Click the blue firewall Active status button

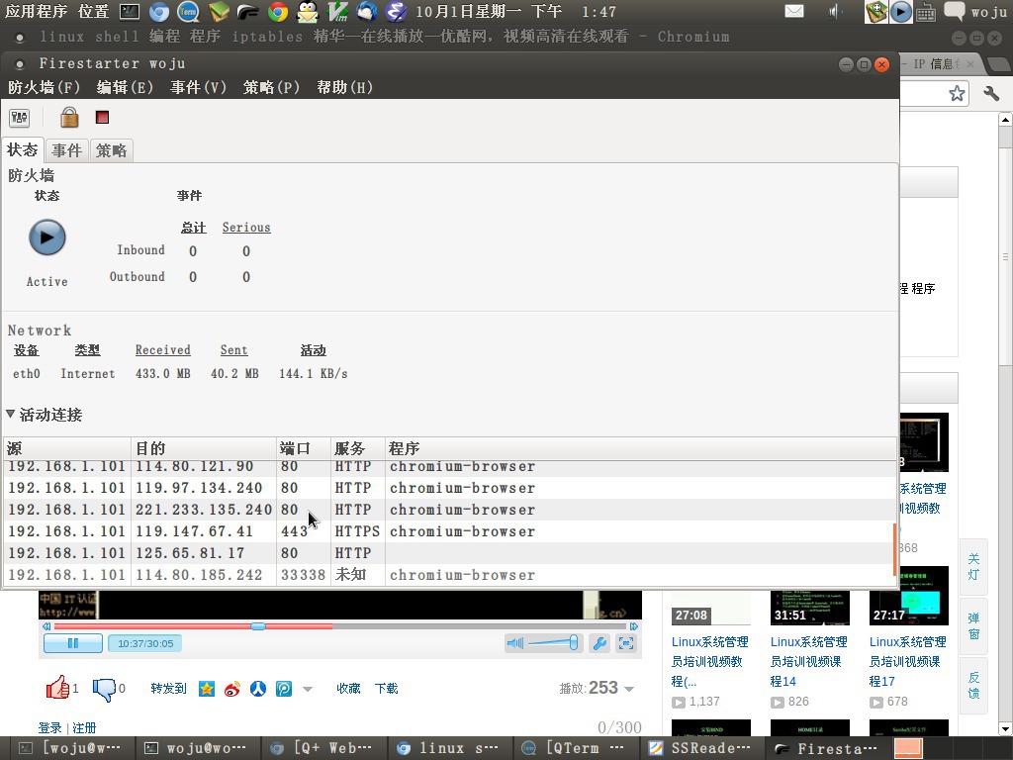(x=47, y=237)
